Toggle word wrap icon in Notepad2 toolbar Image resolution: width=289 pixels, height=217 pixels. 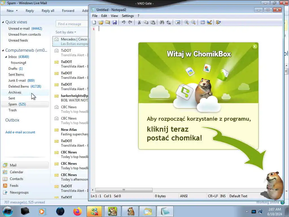pos(178,22)
